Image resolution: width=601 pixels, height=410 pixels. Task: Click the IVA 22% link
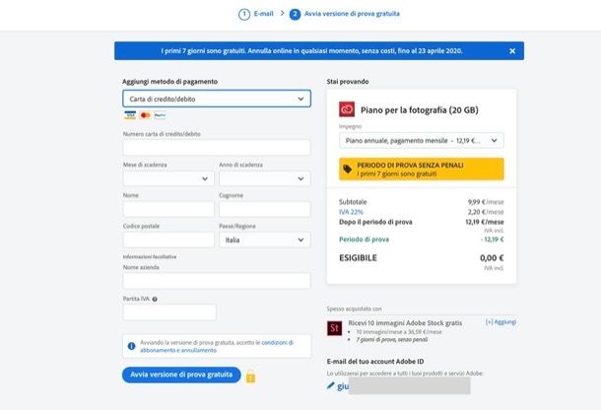point(351,212)
